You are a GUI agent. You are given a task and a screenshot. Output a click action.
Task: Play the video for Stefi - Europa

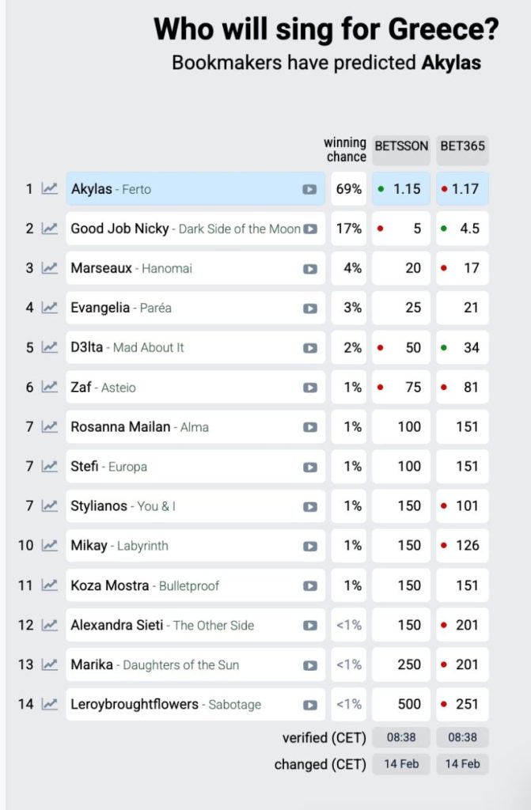309,467
